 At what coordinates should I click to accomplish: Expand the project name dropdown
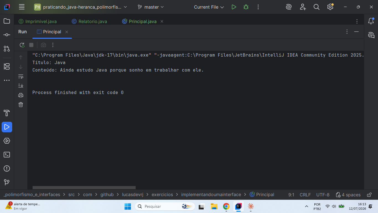click(81, 7)
